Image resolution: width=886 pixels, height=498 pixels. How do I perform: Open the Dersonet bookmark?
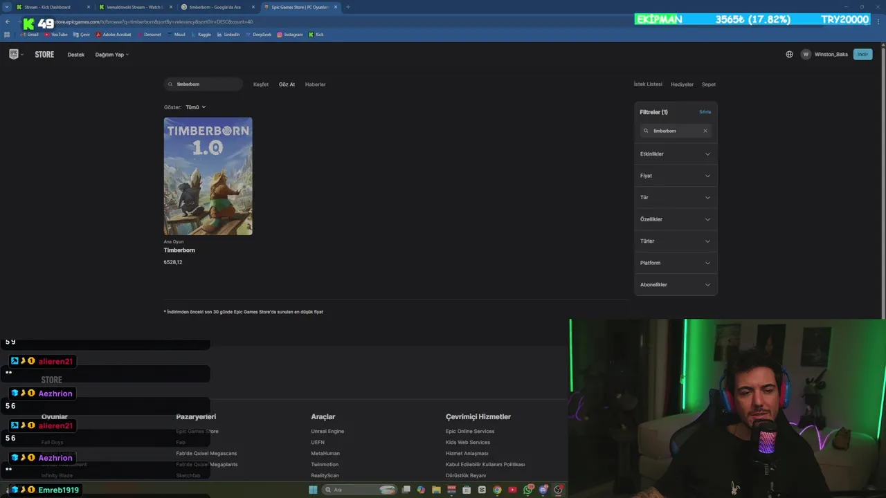tap(149, 34)
